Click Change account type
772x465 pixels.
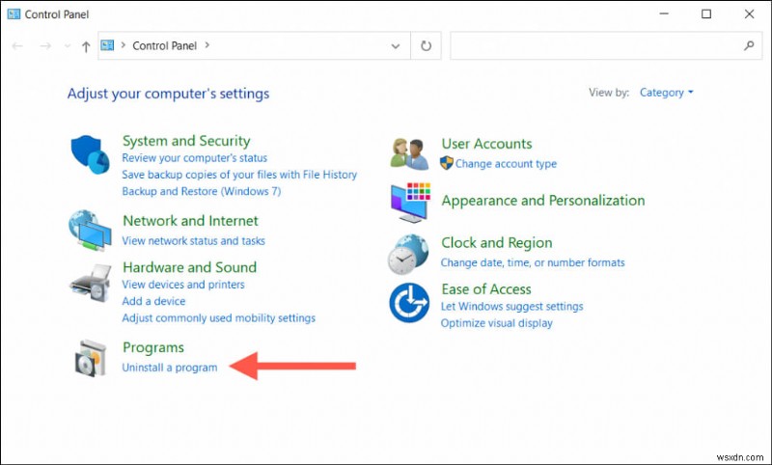tap(506, 164)
